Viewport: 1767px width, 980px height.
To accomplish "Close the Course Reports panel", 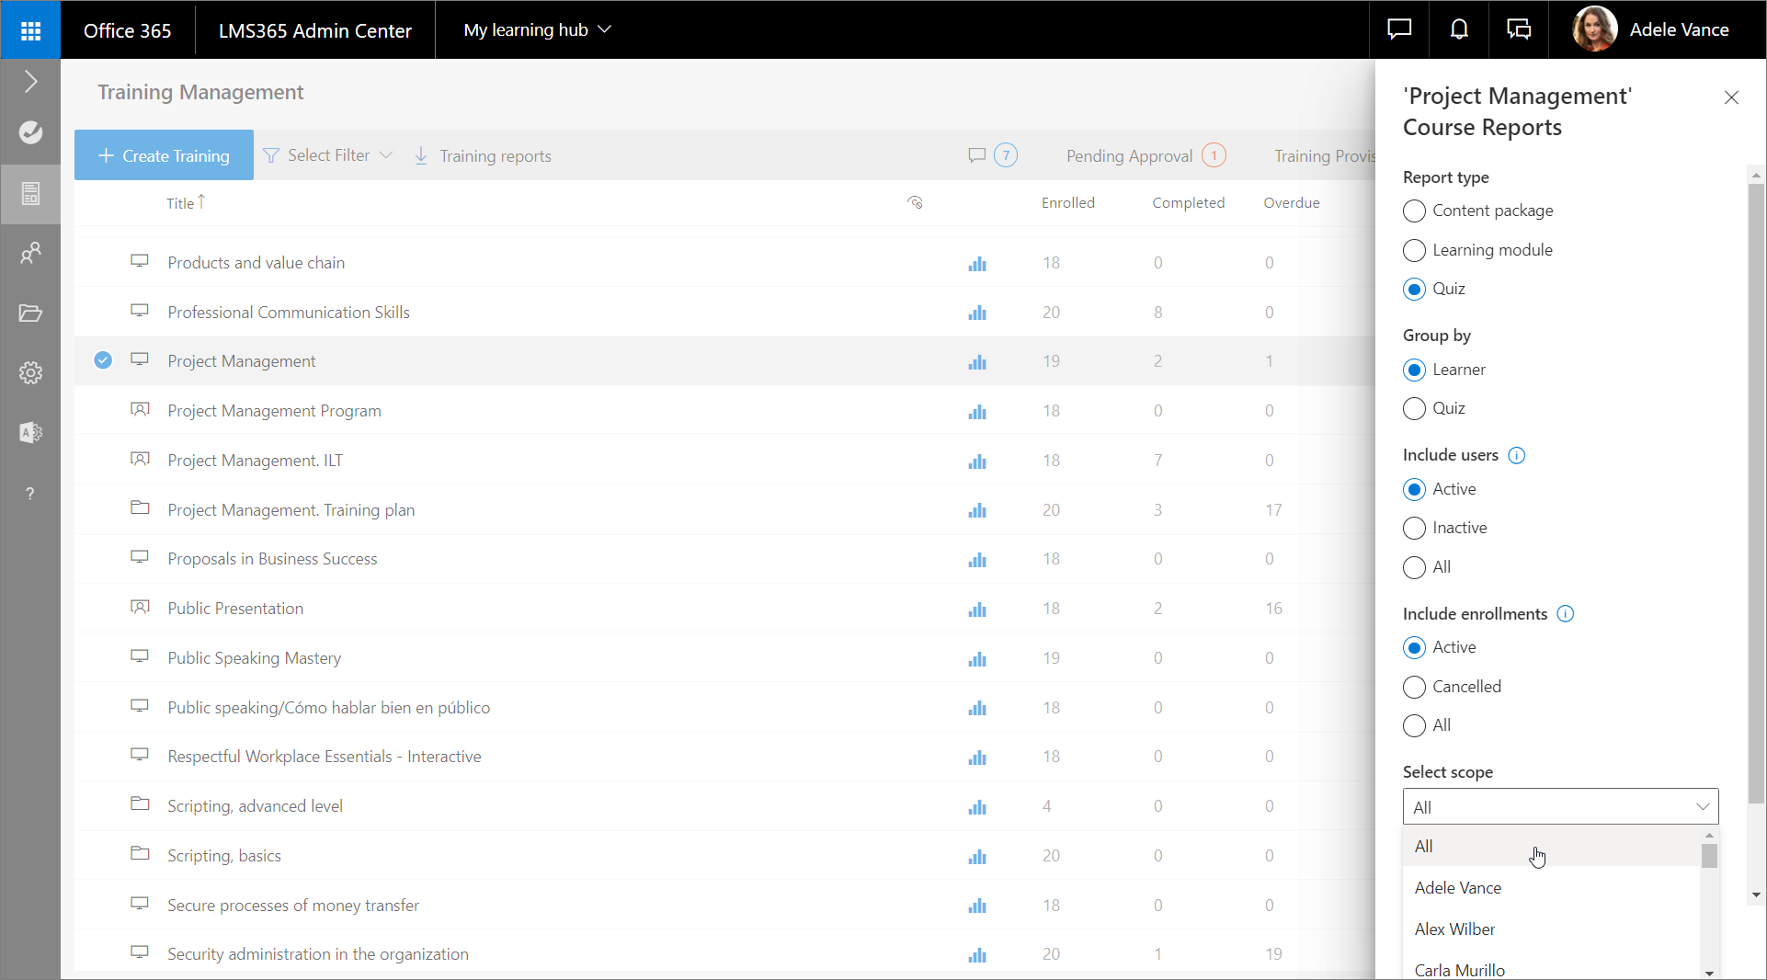I will [x=1730, y=97].
